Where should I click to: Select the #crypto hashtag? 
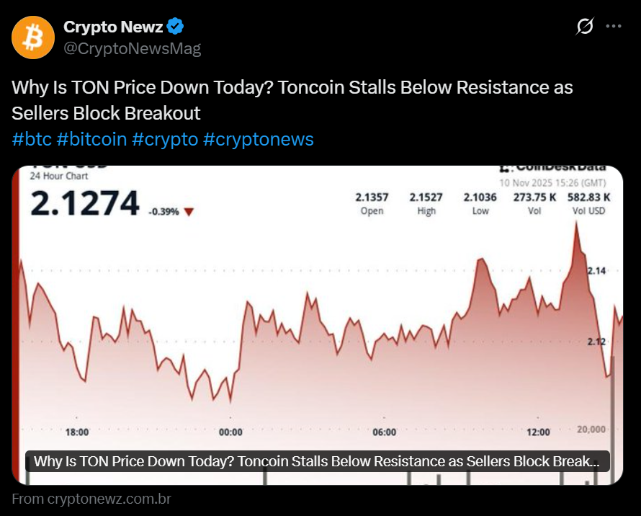165,139
